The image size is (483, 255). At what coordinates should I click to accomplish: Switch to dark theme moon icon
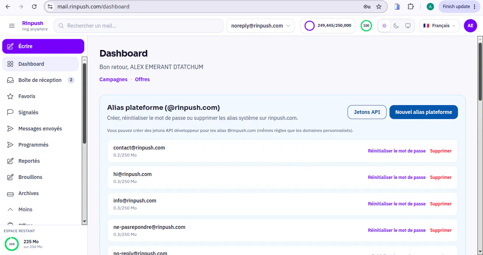pos(396,26)
